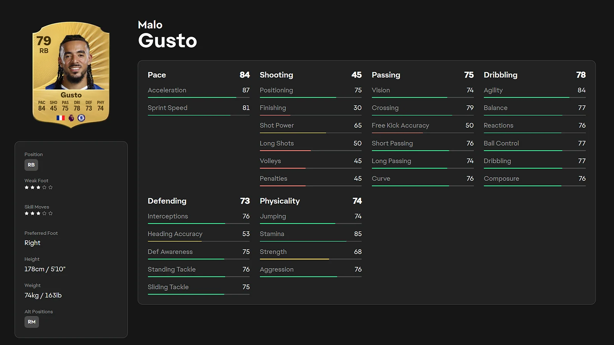Click the Crossing label
This screenshot has height=345, width=614.
point(385,108)
